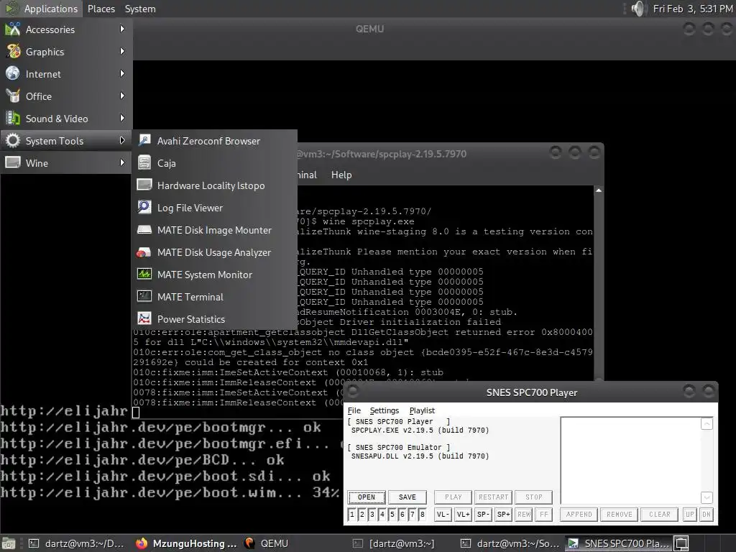The image size is (736, 552).
Task: Expand the Sound & Video submenu arrow
Action: coord(122,119)
